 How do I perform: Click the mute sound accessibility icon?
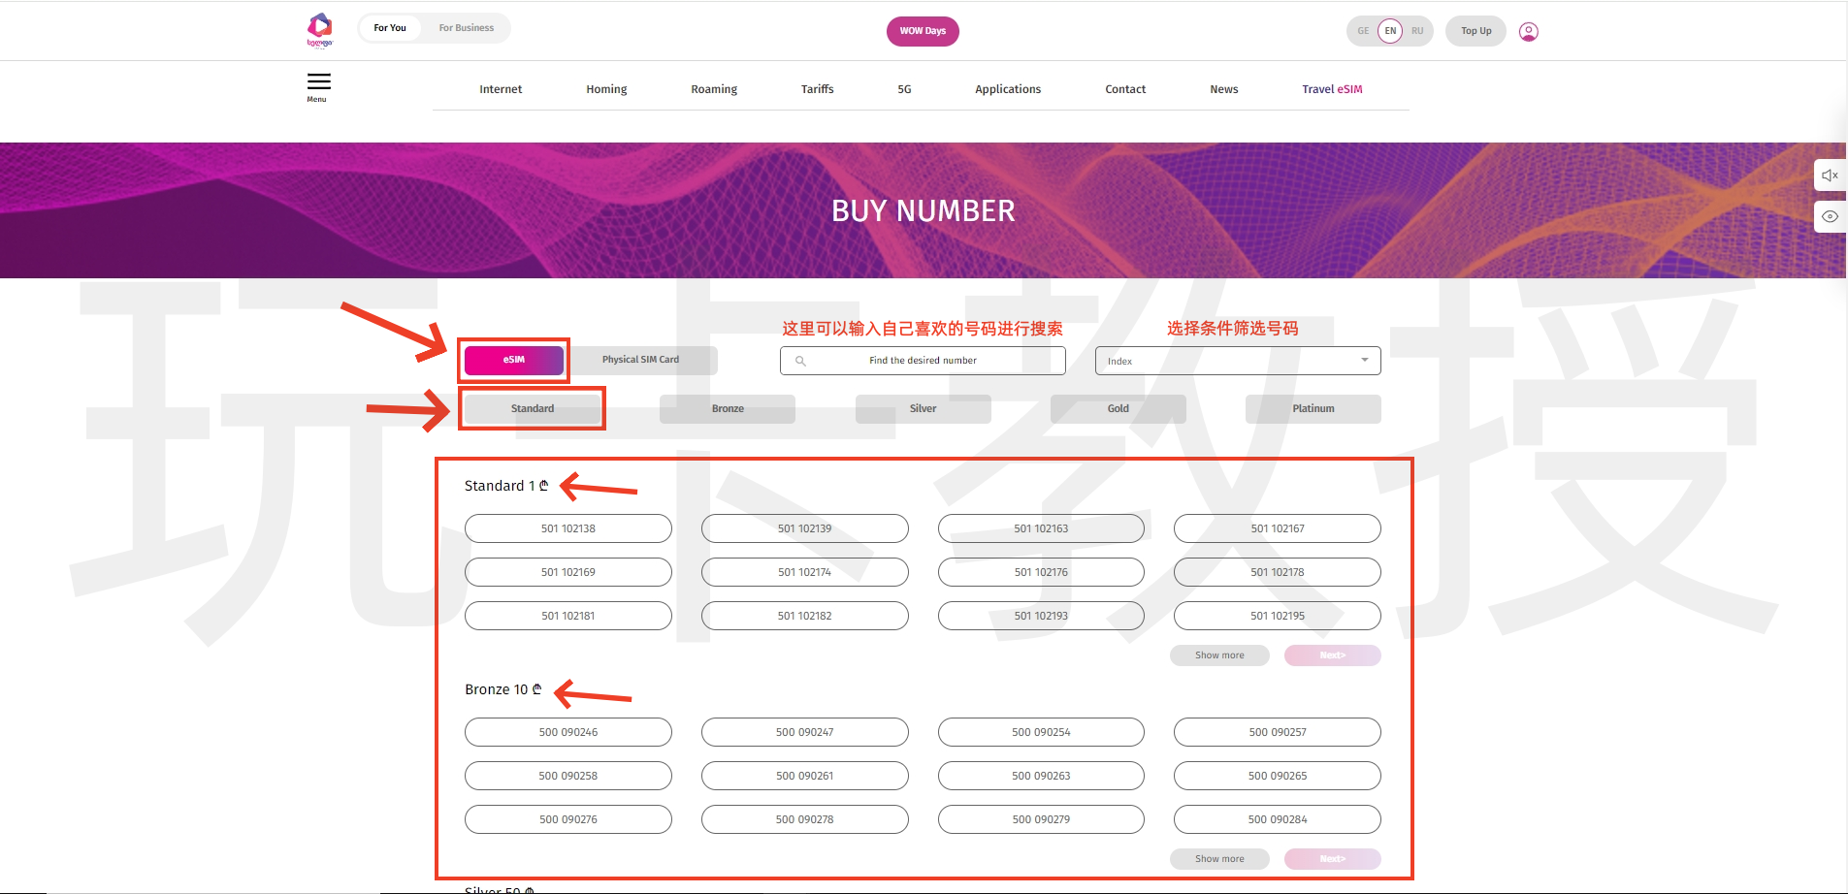pyautogui.click(x=1830, y=176)
